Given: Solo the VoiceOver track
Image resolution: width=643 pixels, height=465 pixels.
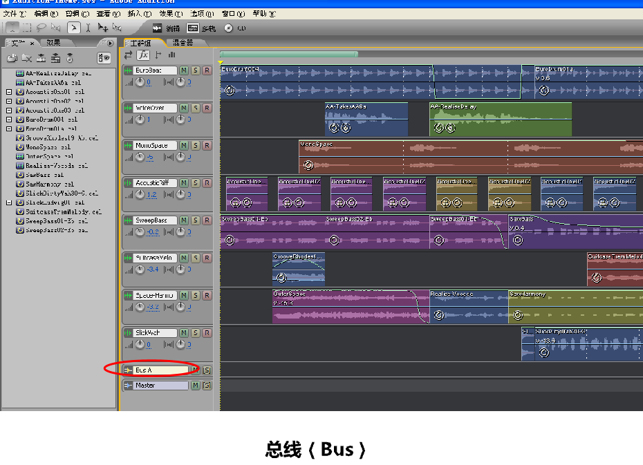Looking at the screenshot, I should (x=196, y=108).
